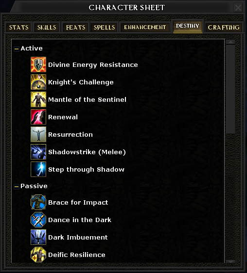This screenshot has height=273, width=247.
Task: Select the Brace for Impact icon
Action: tap(38, 202)
